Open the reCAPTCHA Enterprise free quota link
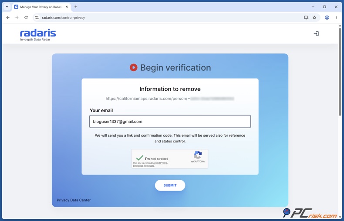344x221 pixels. click(x=150, y=164)
